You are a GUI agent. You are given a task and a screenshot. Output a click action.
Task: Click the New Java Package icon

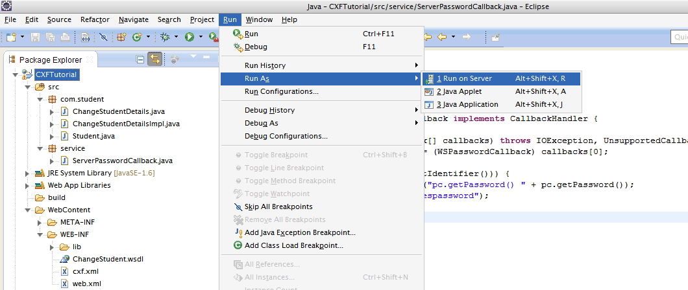click(x=121, y=38)
